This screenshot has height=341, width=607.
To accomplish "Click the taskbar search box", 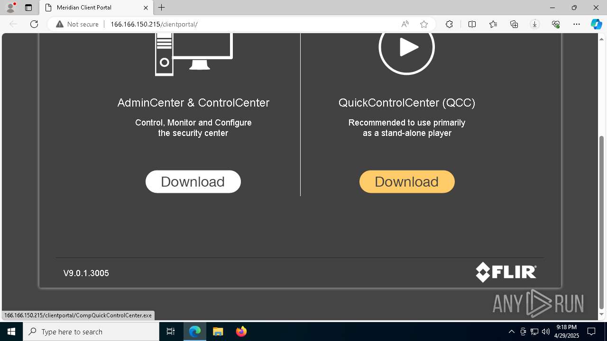I will coord(91,332).
